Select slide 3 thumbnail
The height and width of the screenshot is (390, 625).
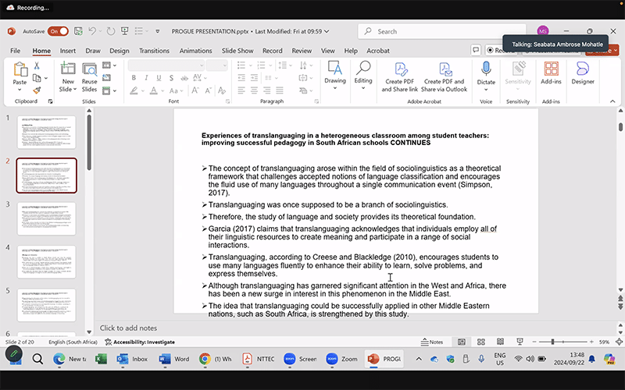(x=46, y=219)
